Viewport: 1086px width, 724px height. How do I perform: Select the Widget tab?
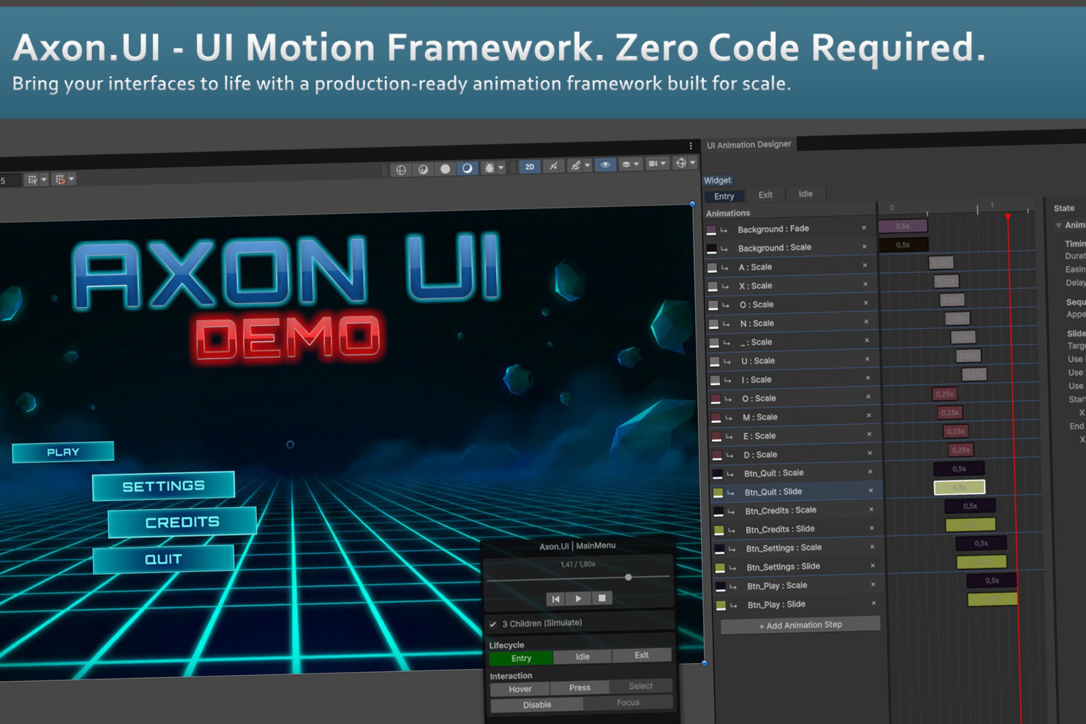coord(717,180)
